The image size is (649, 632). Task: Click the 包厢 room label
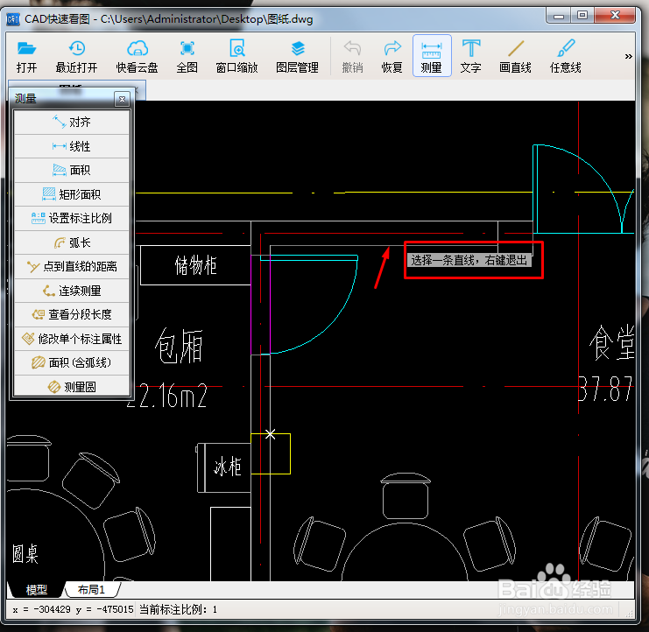coord(179,346)
